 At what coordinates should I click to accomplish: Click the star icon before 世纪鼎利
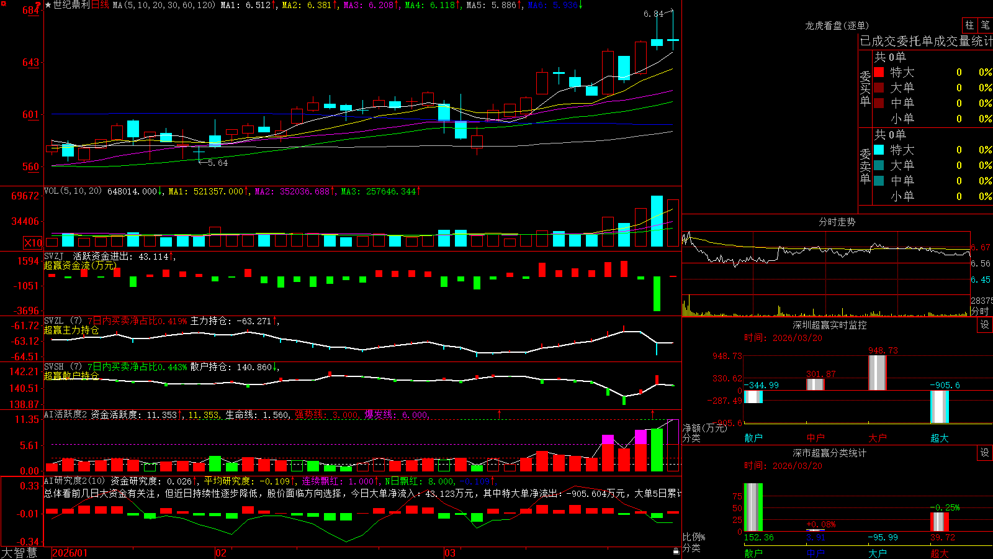pos(48,5)
